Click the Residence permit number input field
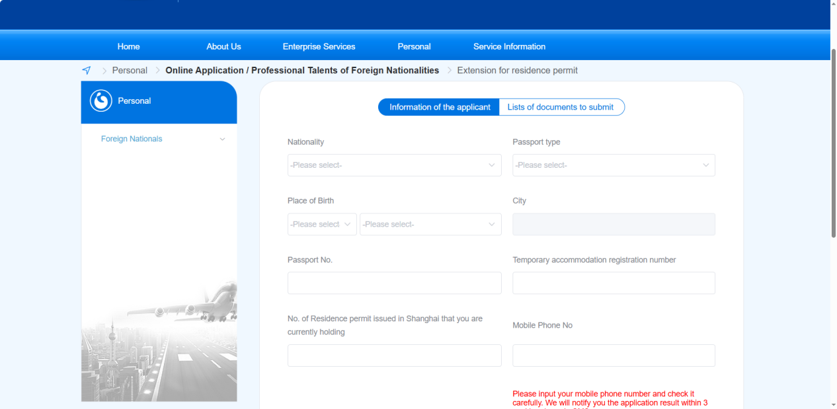 395,355
